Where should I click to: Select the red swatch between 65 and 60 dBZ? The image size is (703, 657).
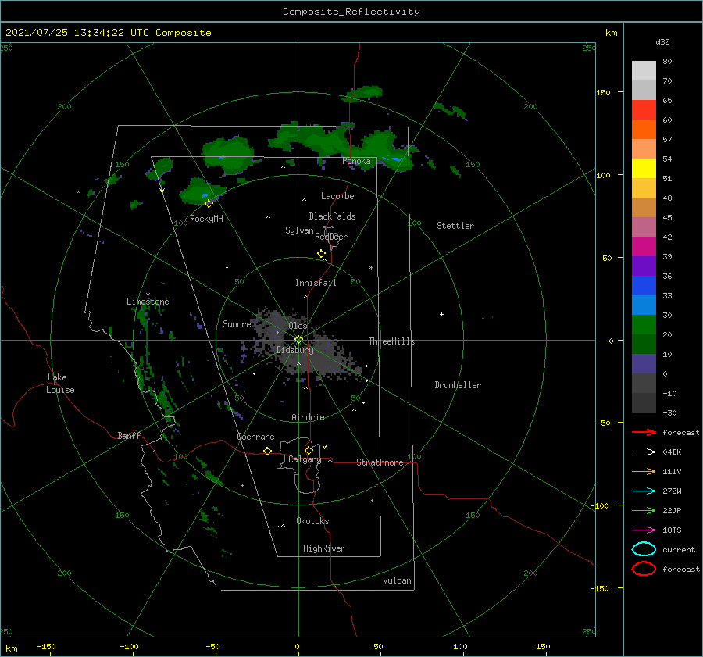(x=644, y=110)
